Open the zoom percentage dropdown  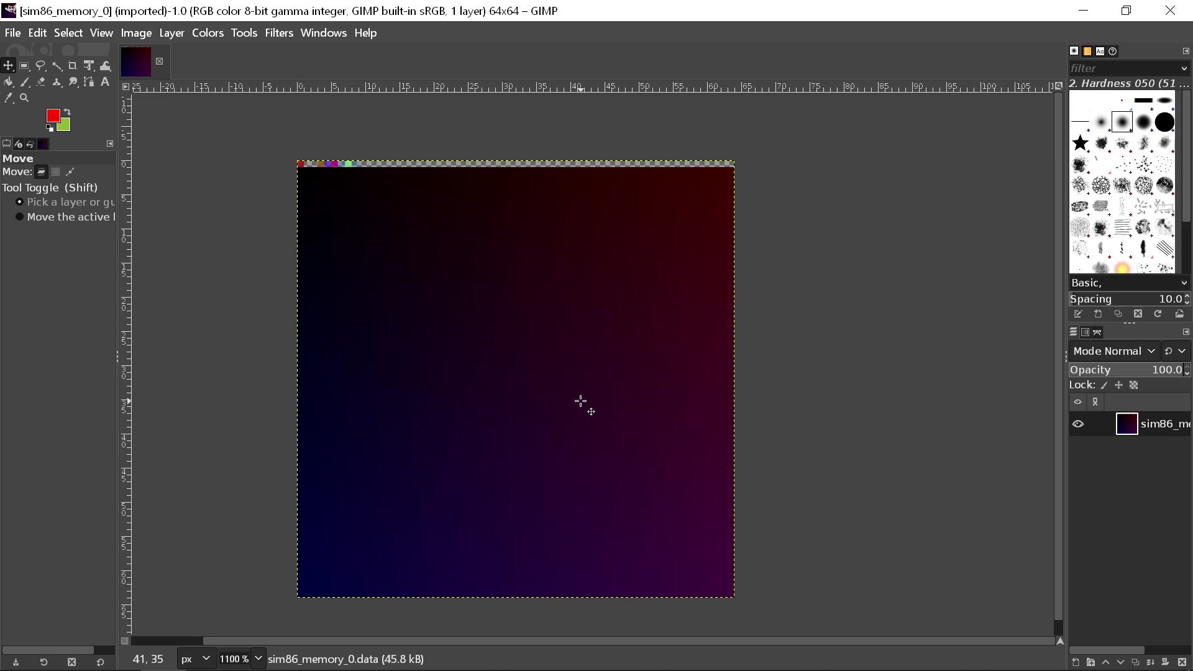click(258, 659)
